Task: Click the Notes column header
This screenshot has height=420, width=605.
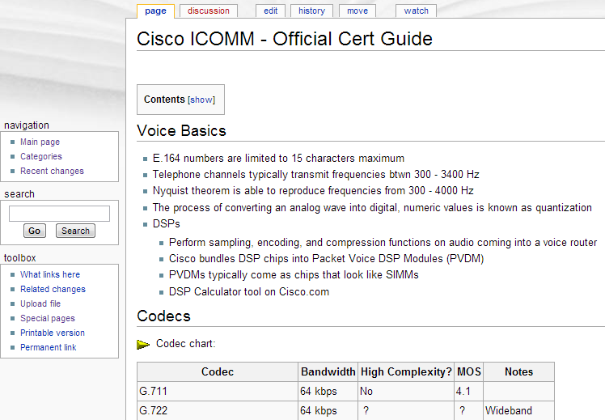Action: tap(519, 371)
